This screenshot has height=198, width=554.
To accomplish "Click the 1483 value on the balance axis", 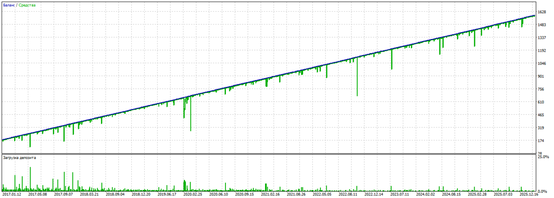I will [542, 25].
